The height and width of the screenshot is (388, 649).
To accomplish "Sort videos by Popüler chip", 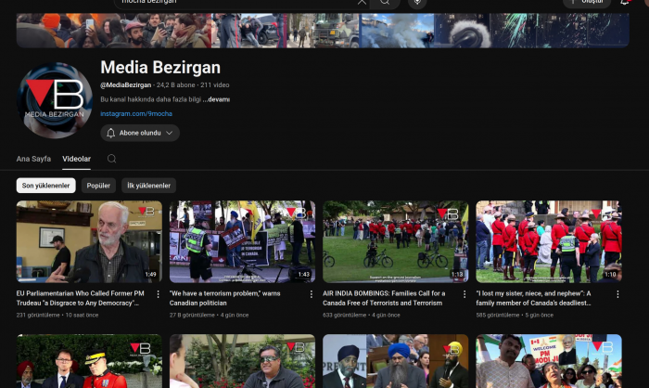I will (x=98, y=186).
